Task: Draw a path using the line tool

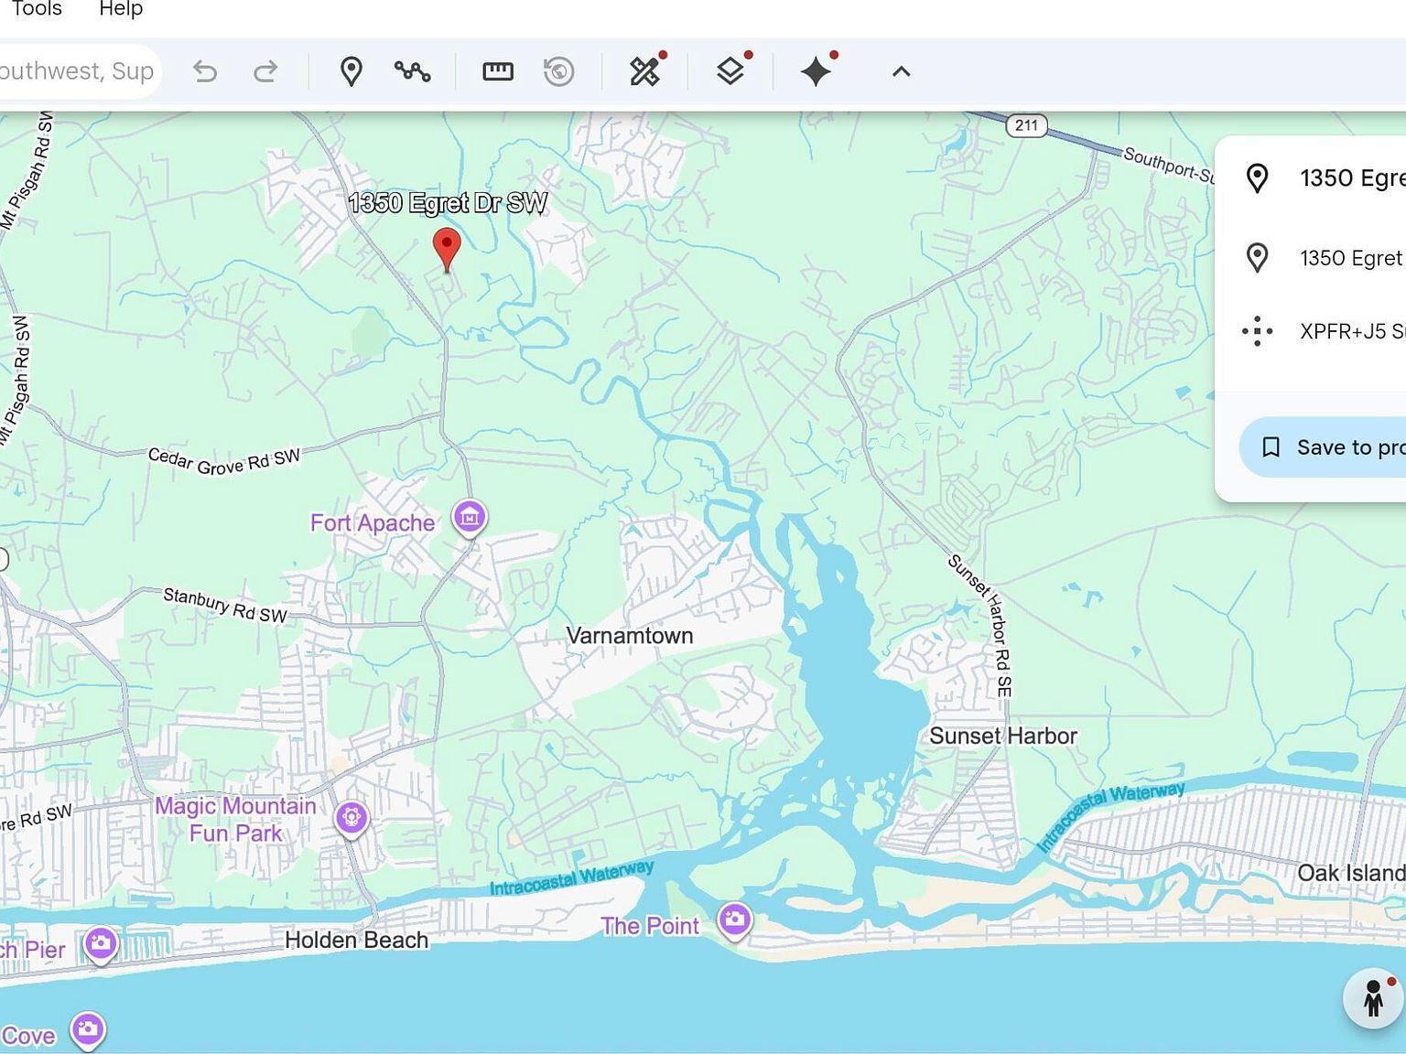Action: [x=412, y=70]
